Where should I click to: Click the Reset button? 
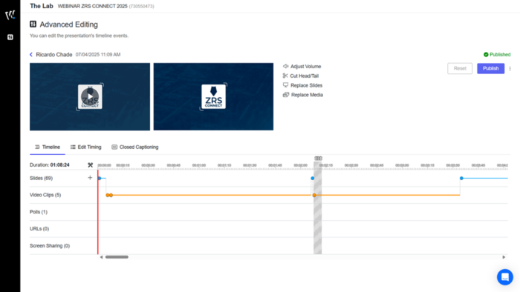(460, 68)
